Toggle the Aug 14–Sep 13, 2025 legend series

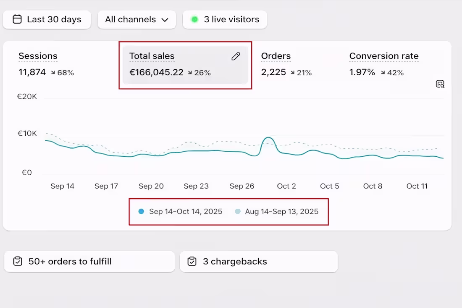pyautogui.click(x=277, y=211)
